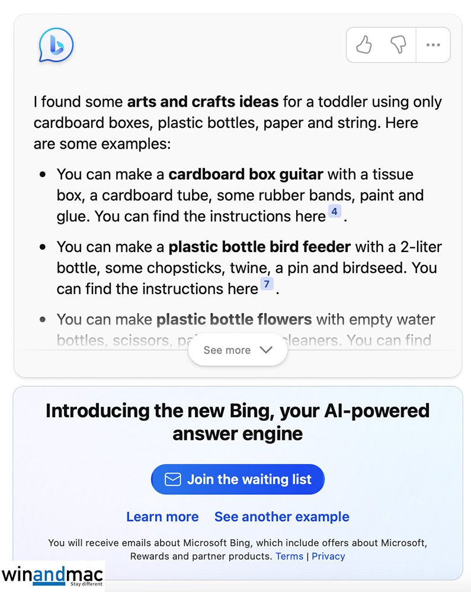Viewport: 471px width, 592px height.
Task: Click the 'Introducing the new Bing' heading
Action: click(238, 422)
